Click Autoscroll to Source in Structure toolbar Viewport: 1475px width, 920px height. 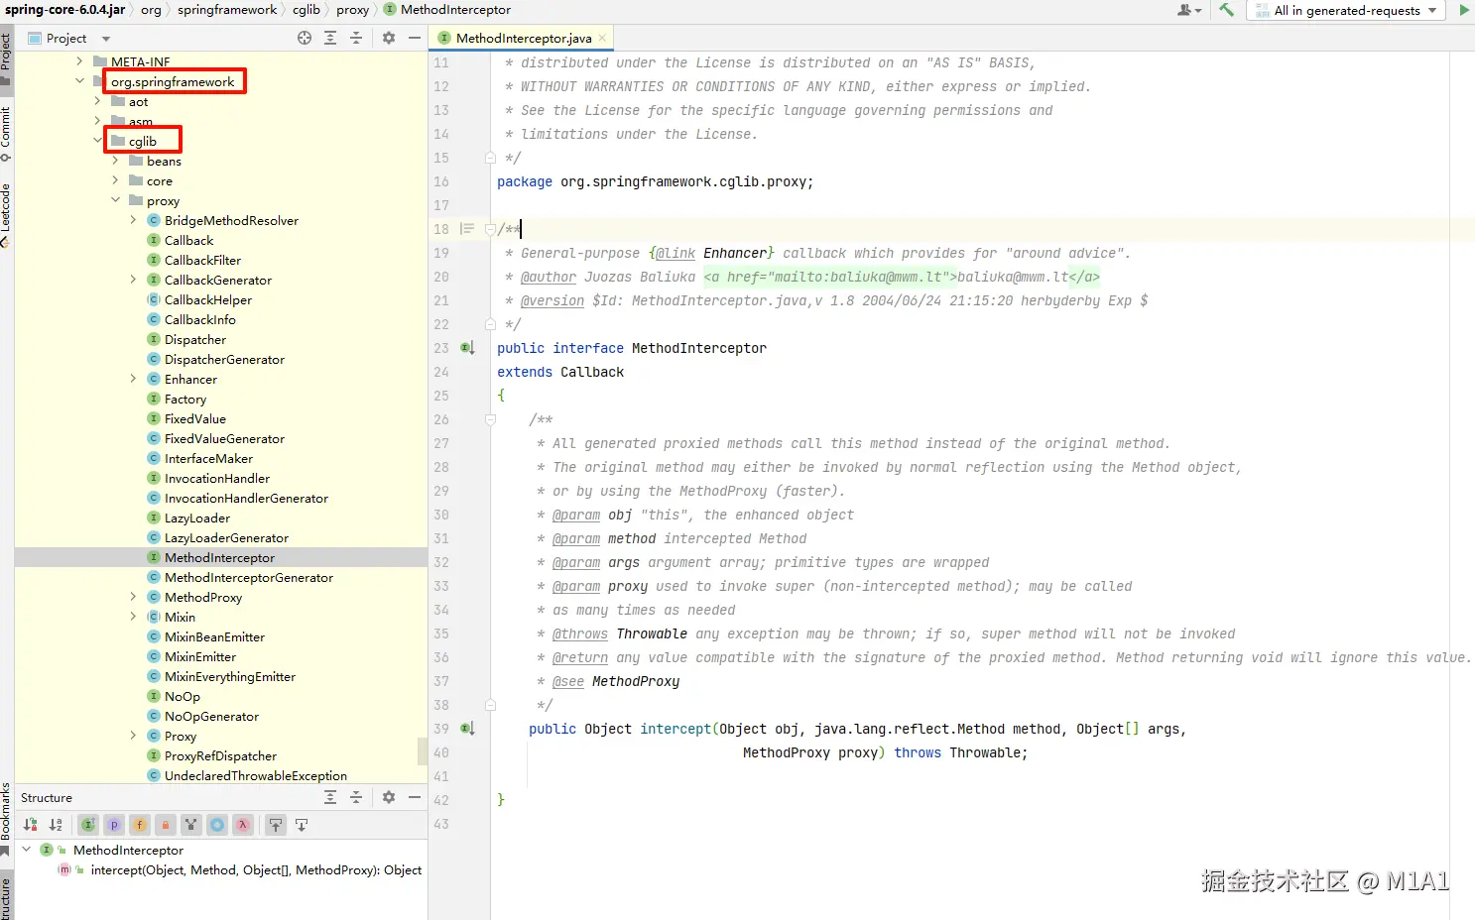[x=276, y=825]
